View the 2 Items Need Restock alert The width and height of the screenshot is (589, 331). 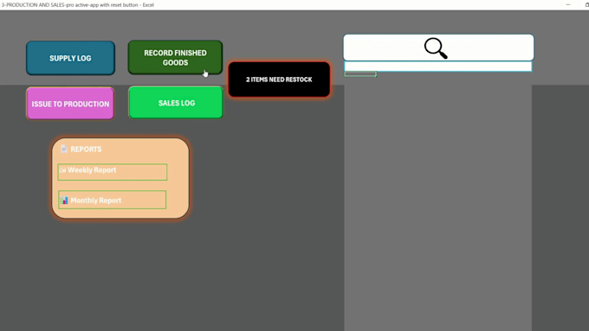click(x=279, y=80)
